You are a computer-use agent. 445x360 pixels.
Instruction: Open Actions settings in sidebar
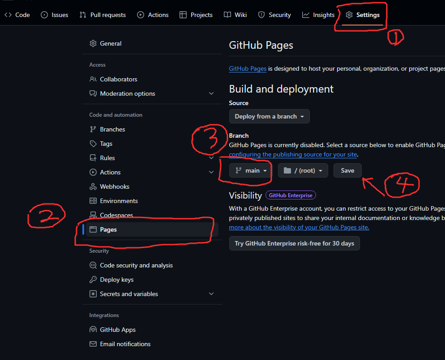(152, 172)
